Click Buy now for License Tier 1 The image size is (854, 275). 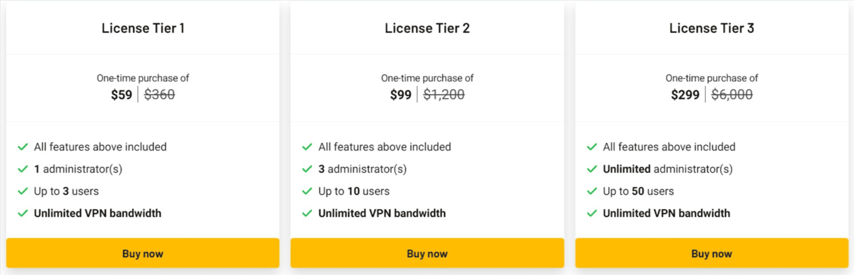tap(143, 253)
